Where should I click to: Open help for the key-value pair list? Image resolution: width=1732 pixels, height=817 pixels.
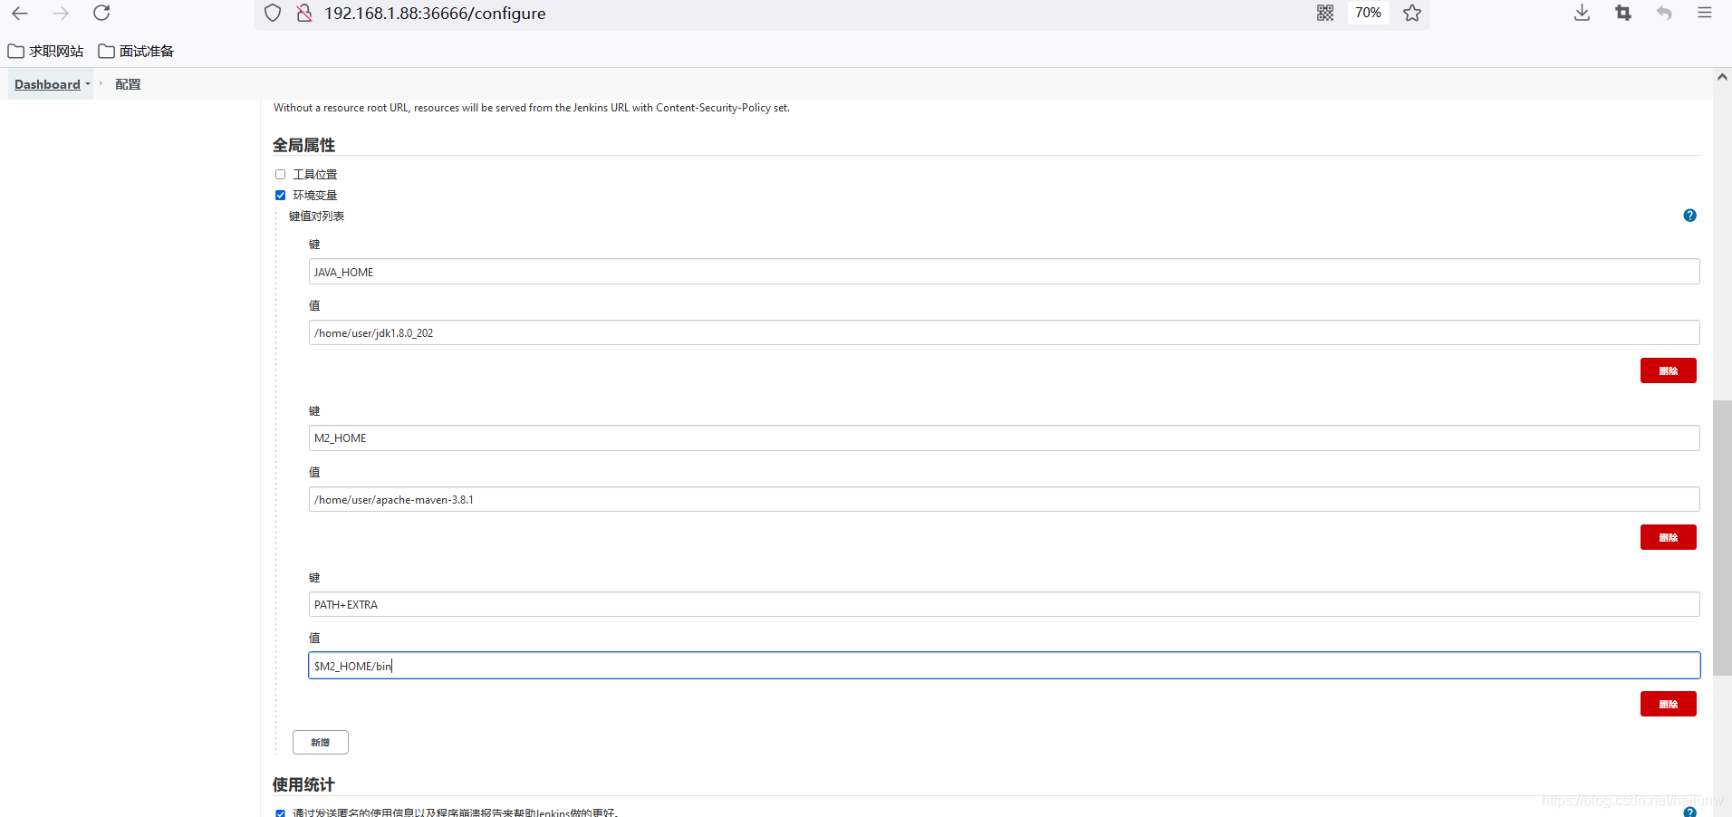click(1689, 216)
